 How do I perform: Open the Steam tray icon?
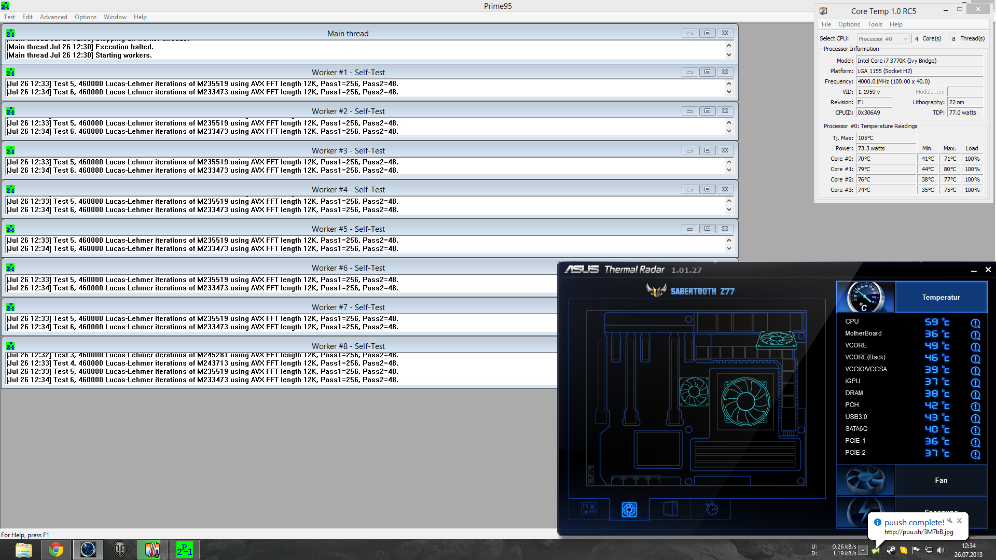[891, 550]
